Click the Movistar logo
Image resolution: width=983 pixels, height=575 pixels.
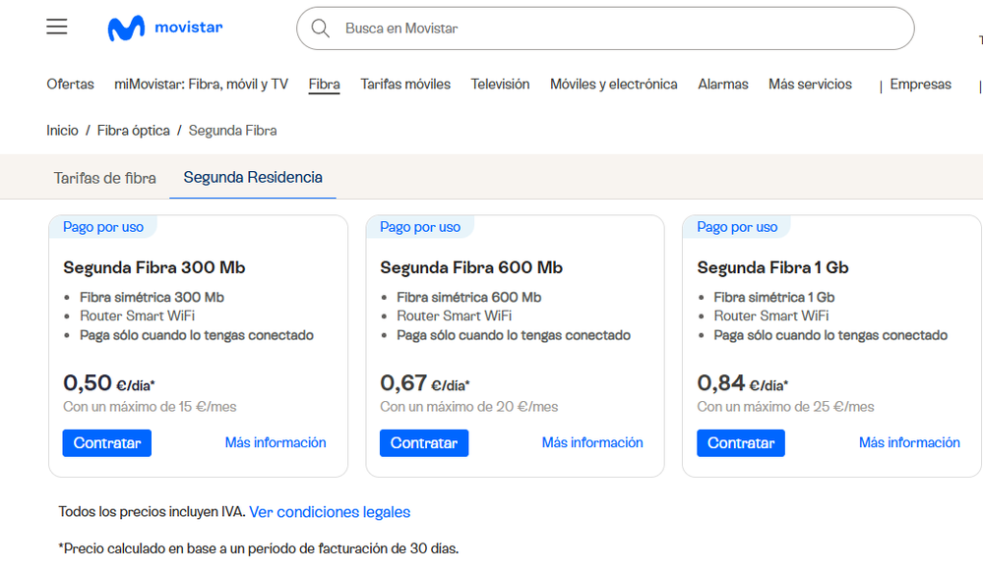165,29
